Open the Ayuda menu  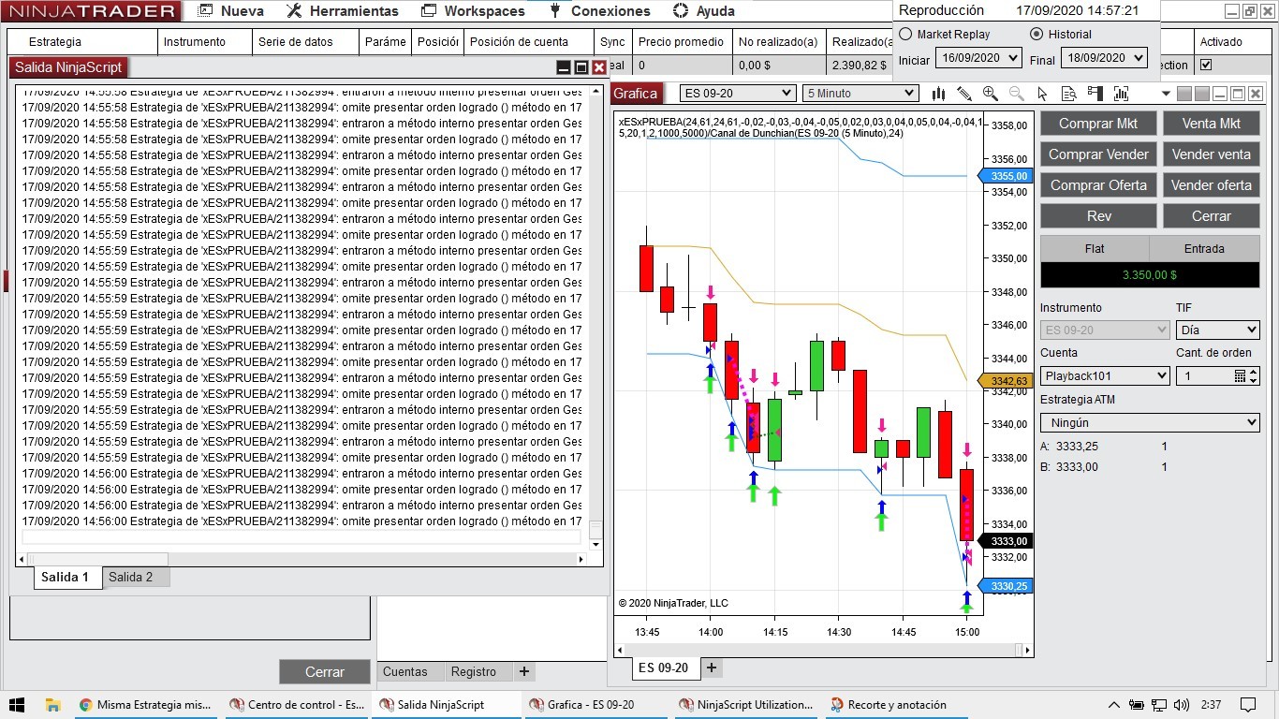click(x=704, y=11)
